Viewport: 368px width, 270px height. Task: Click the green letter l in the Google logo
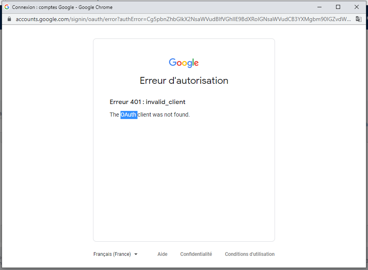tap(193, 62)
